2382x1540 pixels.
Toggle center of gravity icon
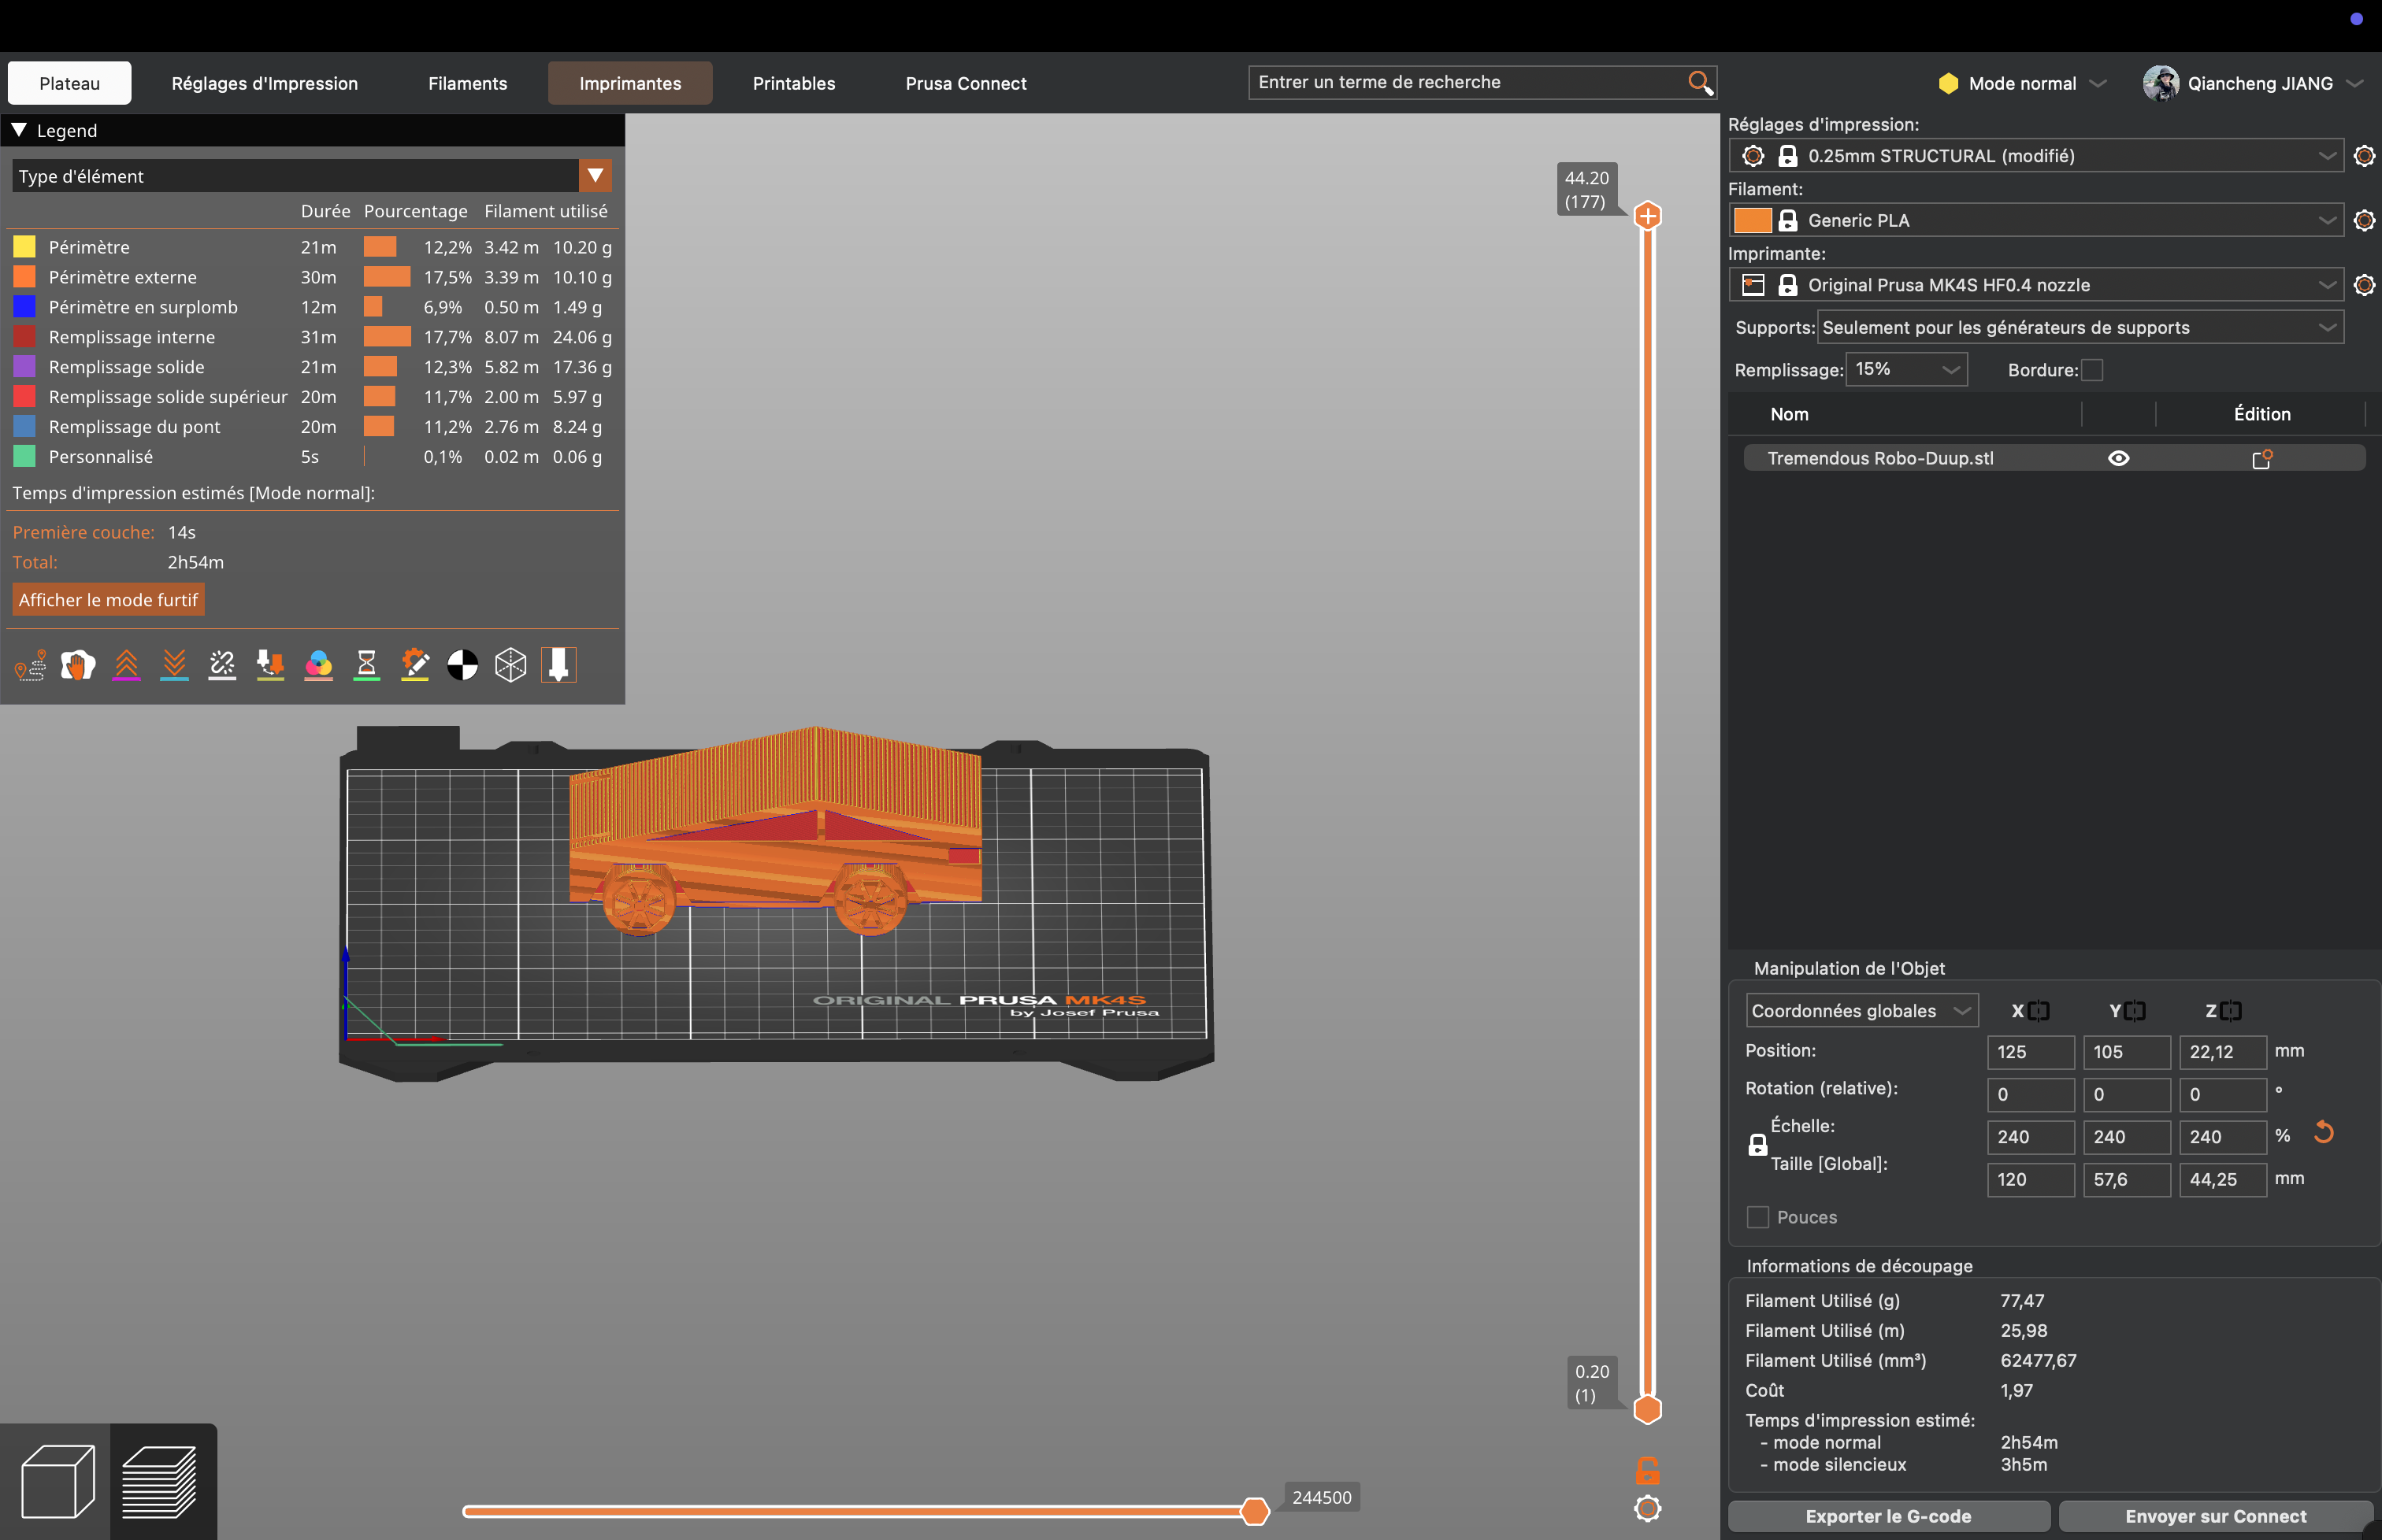462,665
